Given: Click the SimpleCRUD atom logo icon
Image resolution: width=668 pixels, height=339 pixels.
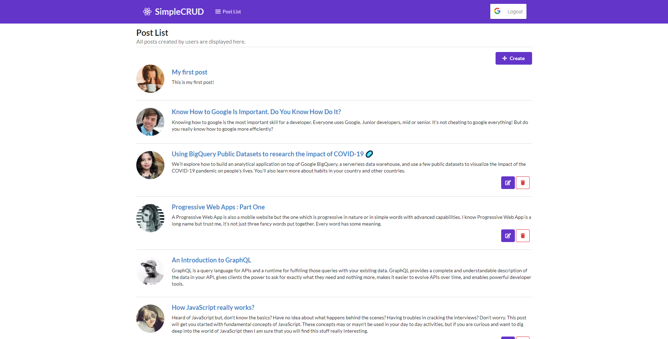Looking at the screenshot, I should coord(147,12).
